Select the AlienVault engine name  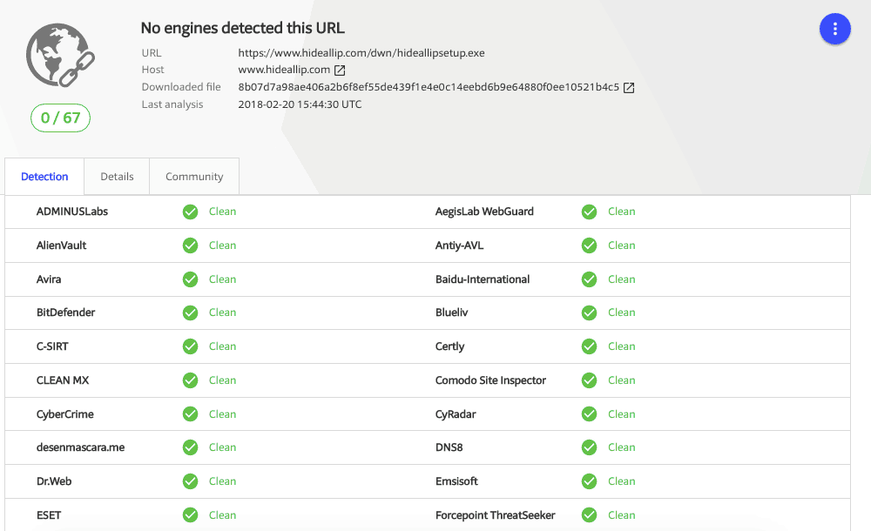tap(61, 245)
